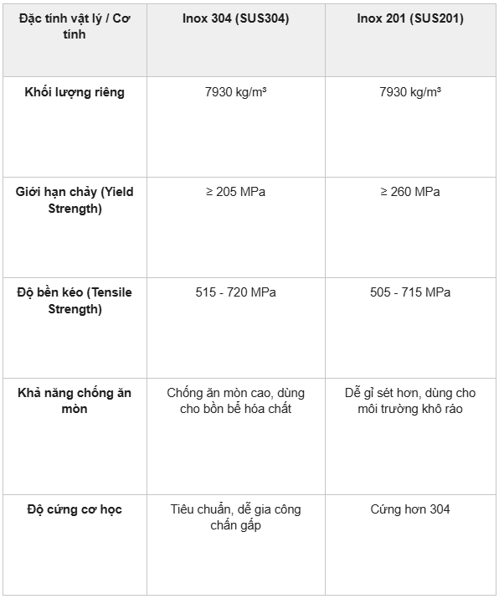This screenshot has width=499, height=599.
Task: Click the 'Dễ gỉ sét hơn' description cell
Action: pos(410,436)
